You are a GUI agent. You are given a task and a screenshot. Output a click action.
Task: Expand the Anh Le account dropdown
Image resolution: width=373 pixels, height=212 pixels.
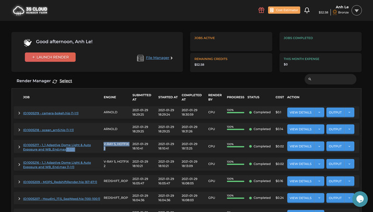tap(357, 10)
